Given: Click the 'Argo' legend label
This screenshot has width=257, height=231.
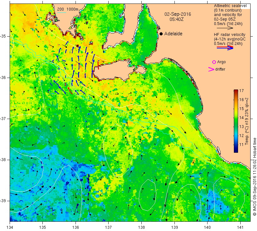Looking at the screenshot, I should pyautogui.click(x=221, y=62).
